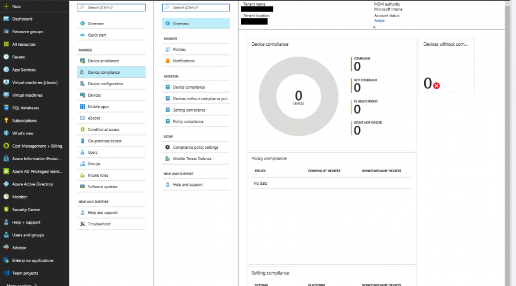Collapse the tenant details chevron
This screenshot has height=286, width=516.
(374, 27)
